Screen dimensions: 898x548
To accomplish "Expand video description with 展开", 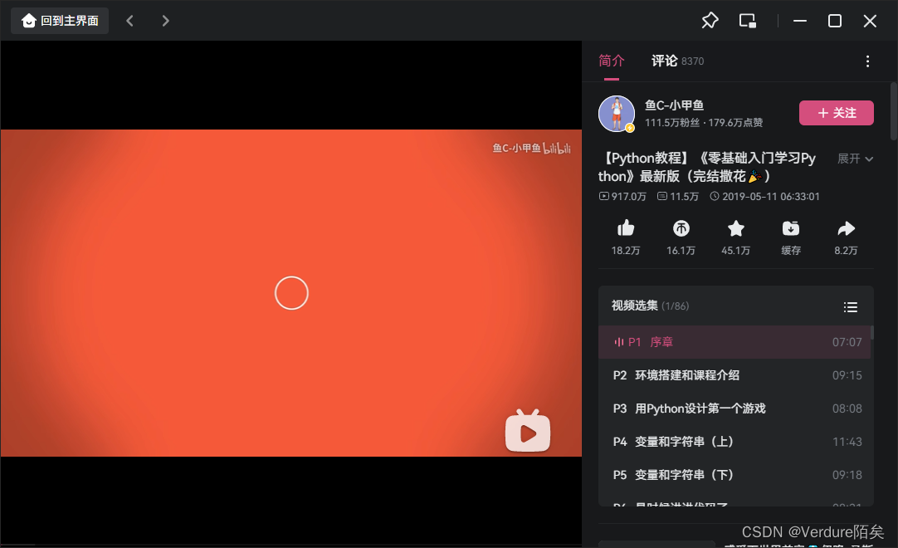I will 855,159.
